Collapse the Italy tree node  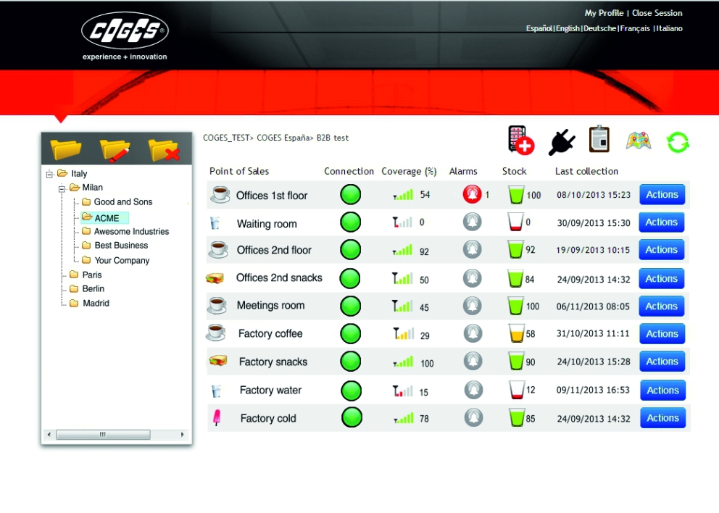pyautogui.click(x=49, y=174)
